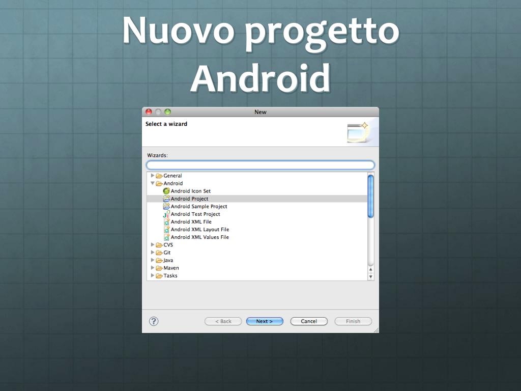Click the green zoom window button
The image size is (521, 391).
[x=168, y=111]
